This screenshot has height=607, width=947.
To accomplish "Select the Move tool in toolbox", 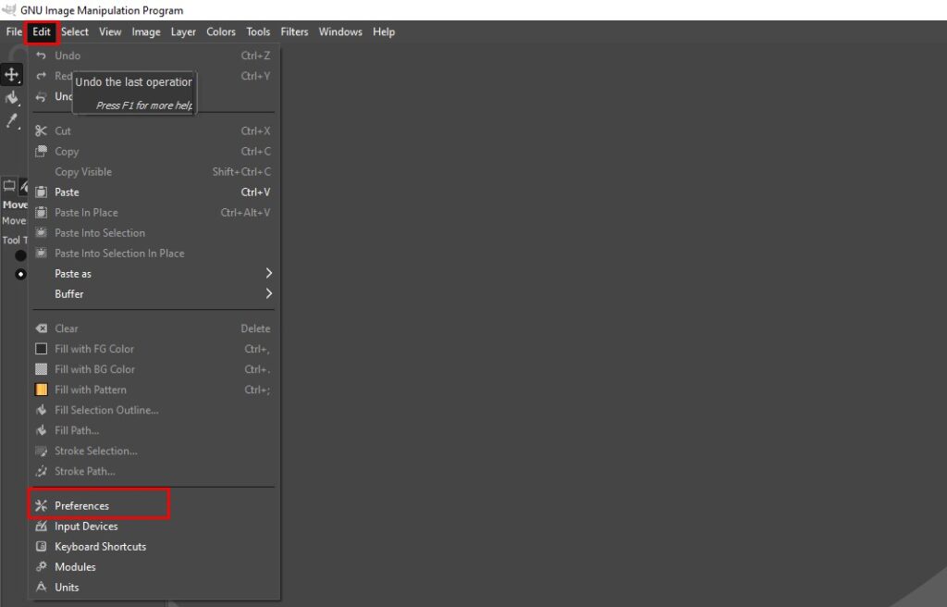I will pyautogui.click(x=12, y=75).
